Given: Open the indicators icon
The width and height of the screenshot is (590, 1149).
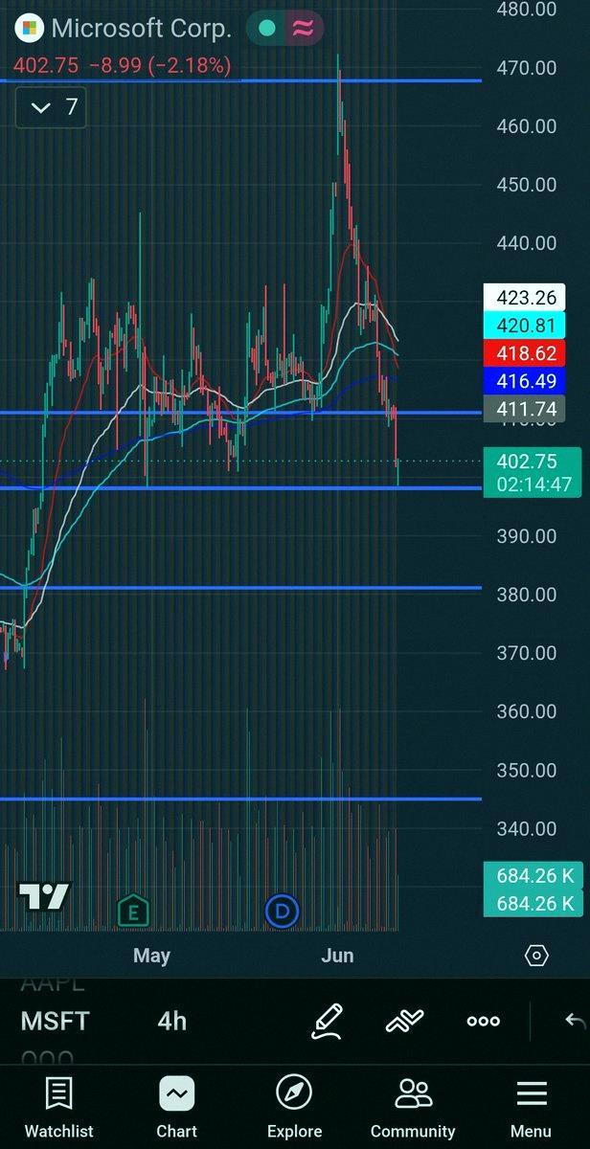Looking at the screenshot, I should [404, 1021].
